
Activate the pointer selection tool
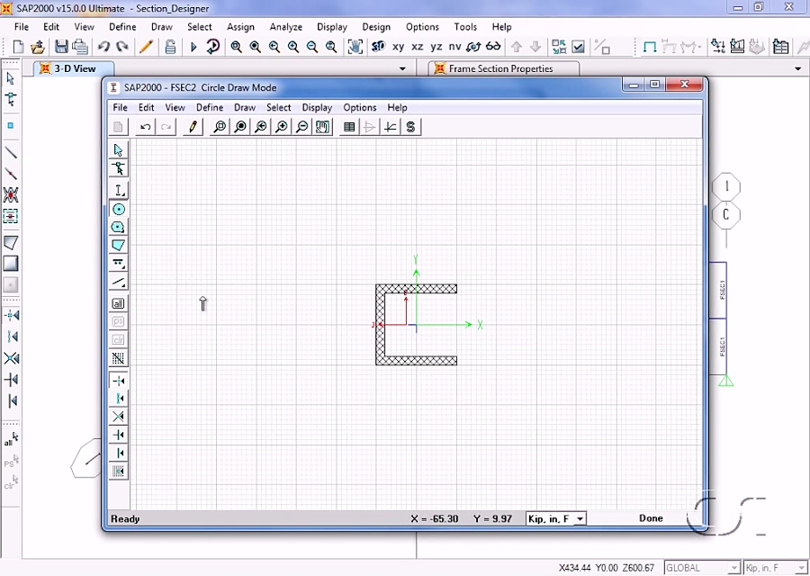coord(118,149)
